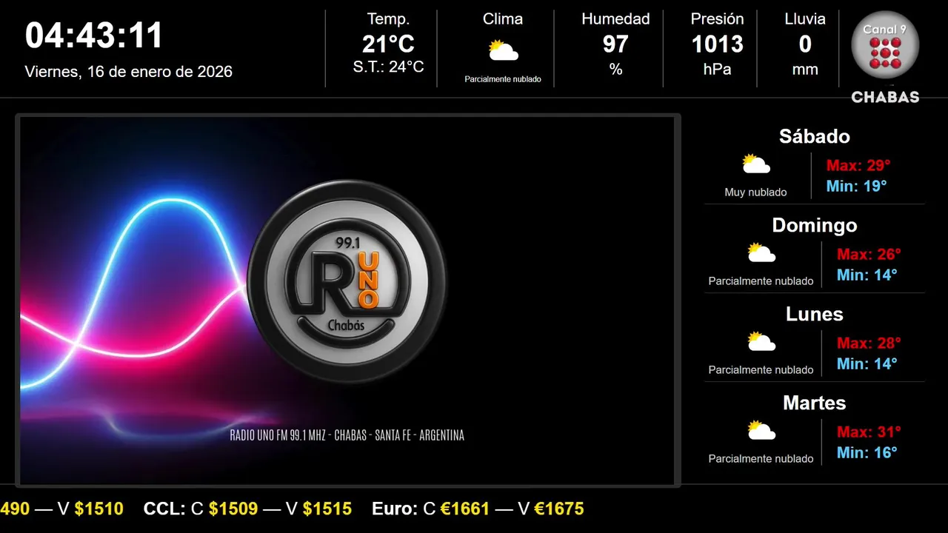Click Max: 28° for Lunes
Image resolution: width=948 pixels, height=533 pixels.
[869, 343]
